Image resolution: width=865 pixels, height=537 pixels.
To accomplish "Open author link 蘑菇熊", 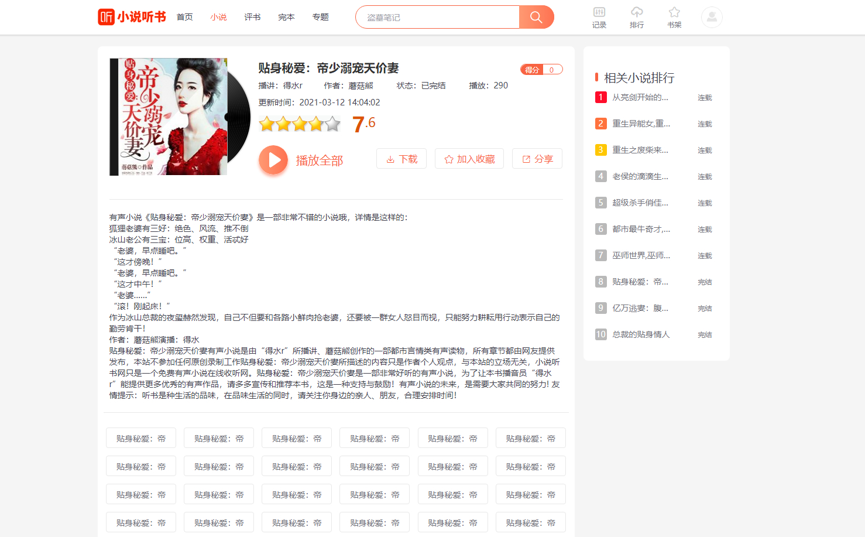I will point(361,85).
